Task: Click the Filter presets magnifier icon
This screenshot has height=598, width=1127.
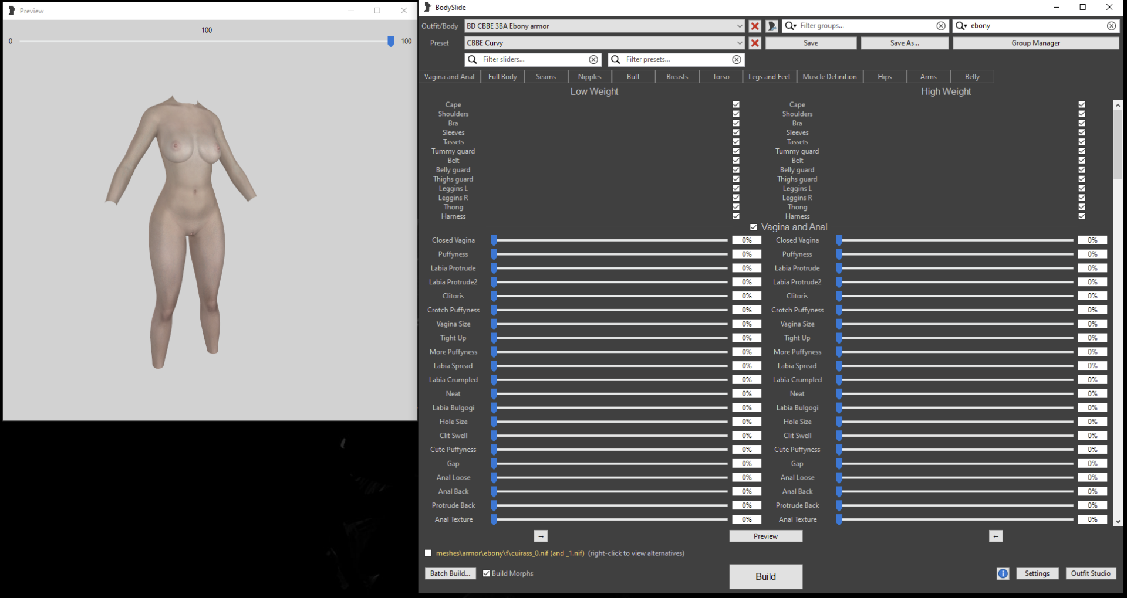Action: point(615,59)
